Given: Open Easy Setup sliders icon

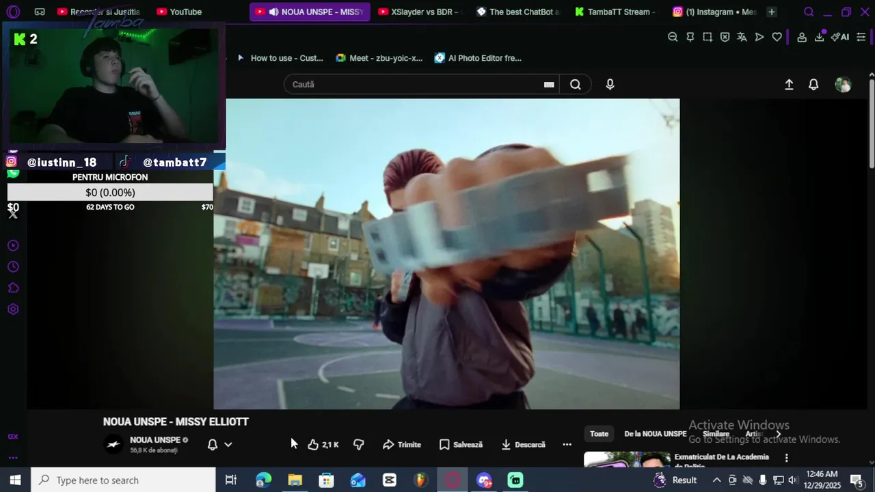Looking at the screenshot, I should coord(861,37).
